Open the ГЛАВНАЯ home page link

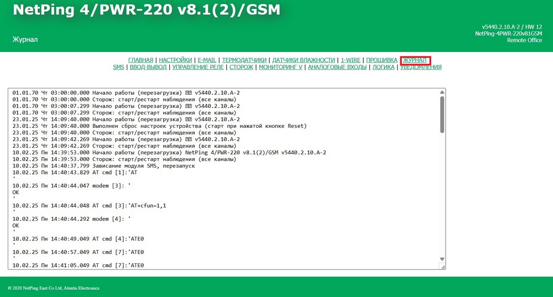coord(140,60)
